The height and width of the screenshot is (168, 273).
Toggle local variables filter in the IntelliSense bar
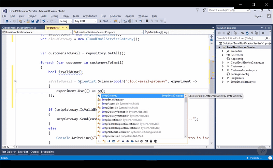(x=137, y=141)
